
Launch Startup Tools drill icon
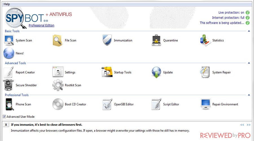tap(107, 72)
